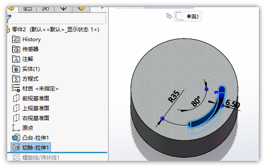Click the blue rollback bar below 切除-拉伸1

coord(57,152)
